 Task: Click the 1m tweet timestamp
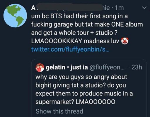pyautogui.click(x=120, y=8)
